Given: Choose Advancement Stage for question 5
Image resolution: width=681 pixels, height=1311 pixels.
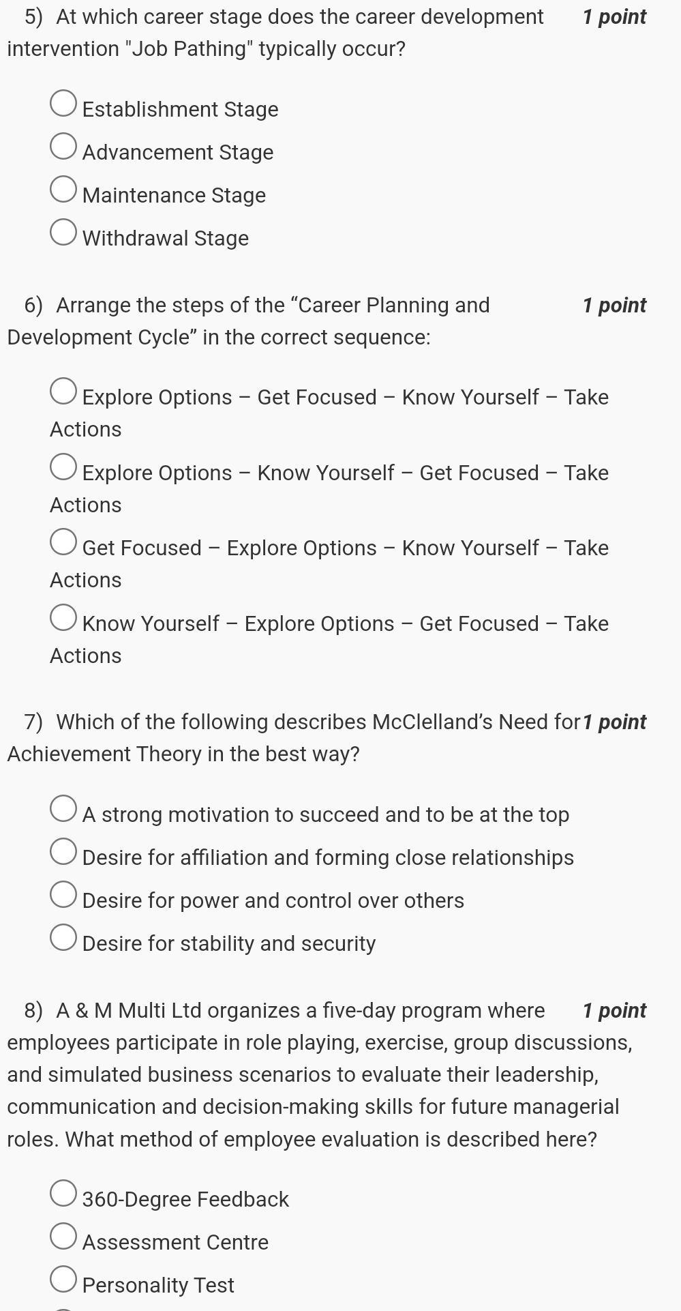Looking at the screenshot, I should 63,146.
